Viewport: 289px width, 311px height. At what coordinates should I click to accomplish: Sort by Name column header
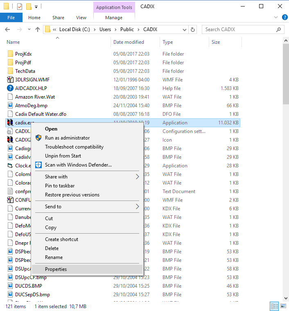coord(13,42)
